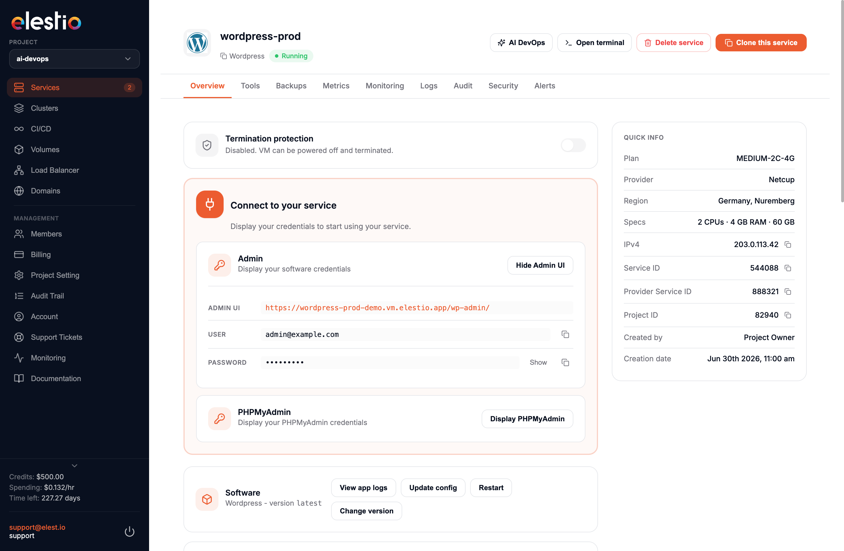Open the CI/CD infinity icon entry
Screen dimensions: 844x551
[x=75, y=129]
